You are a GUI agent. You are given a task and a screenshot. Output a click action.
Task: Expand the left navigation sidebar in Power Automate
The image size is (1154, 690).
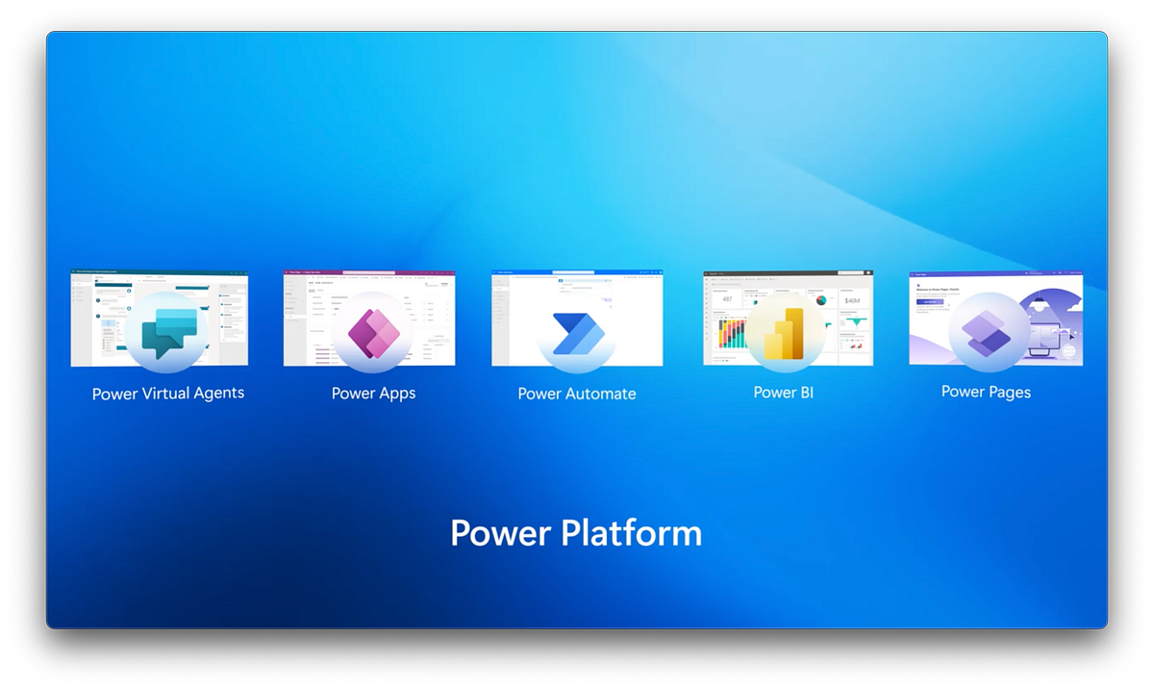coord(494,273)
